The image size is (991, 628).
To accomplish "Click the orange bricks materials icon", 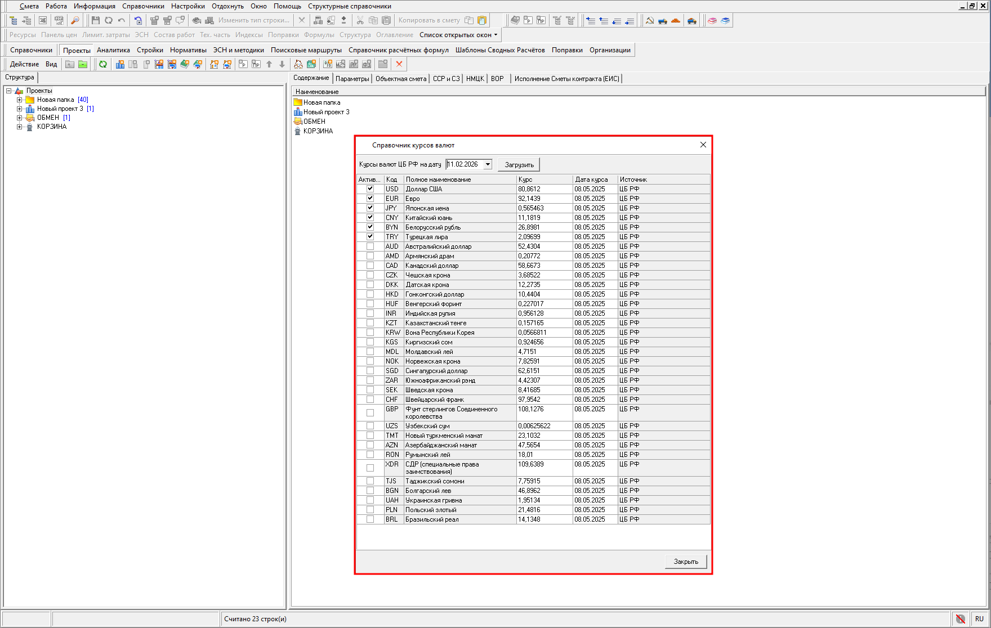I will point(676,21).
